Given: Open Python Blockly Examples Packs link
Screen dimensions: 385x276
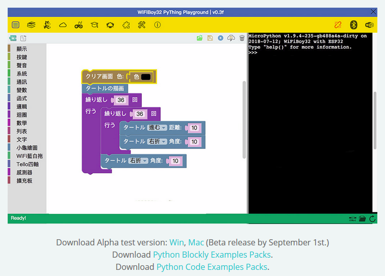Looking at the screenshot, I should click(x=212, y=255).
